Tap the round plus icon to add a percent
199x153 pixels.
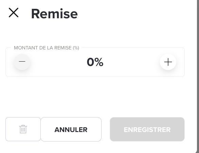pyautogui.click(x=168, y=62)
